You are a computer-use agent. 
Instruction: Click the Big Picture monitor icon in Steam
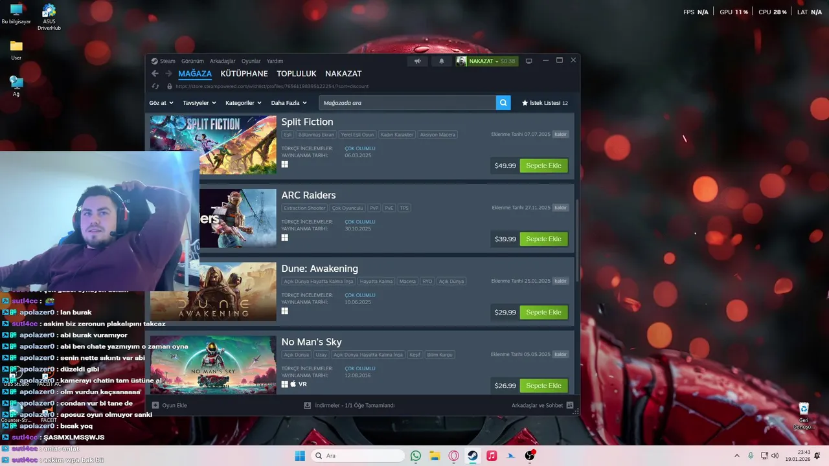(528, 61)
